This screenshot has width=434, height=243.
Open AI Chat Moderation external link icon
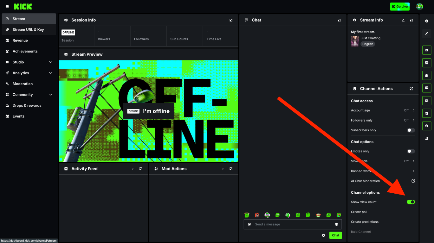(x=413, y=181)
